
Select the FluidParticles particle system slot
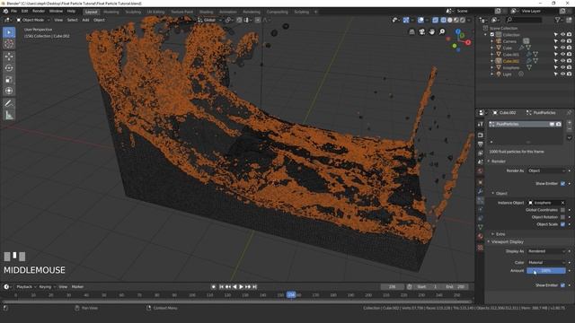click(x=525, y=124)
